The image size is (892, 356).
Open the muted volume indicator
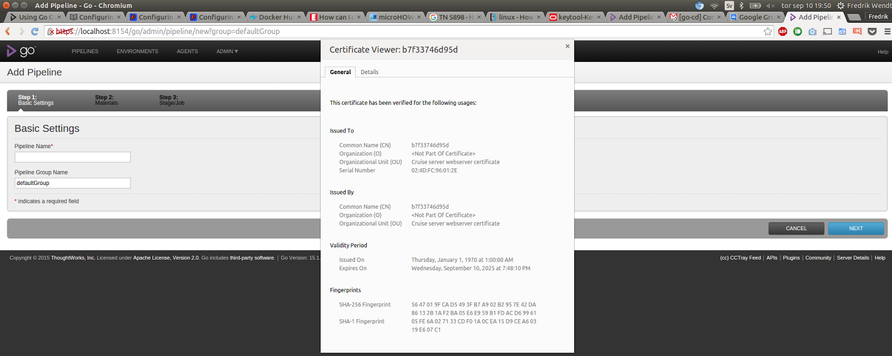(x=770, y=6)
